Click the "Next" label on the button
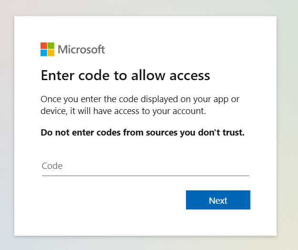Image resolution: width=298 pixels, height=250 pixels. (218, 200)
